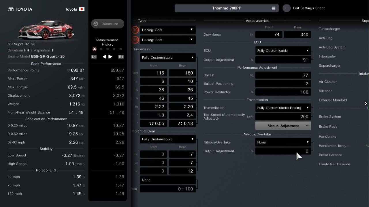Click the scroll-right chevron at panel edge
The width and height of the screenshot is (369, 207).
[x=366, y=103]
